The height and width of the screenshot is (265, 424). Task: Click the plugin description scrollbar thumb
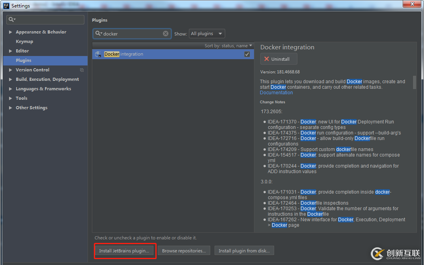(414, 82)
